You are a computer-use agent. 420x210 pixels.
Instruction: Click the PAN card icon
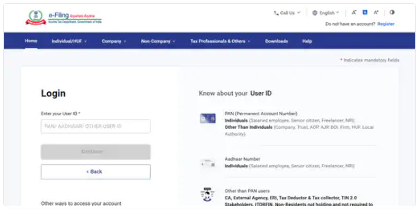pos(207,119)
